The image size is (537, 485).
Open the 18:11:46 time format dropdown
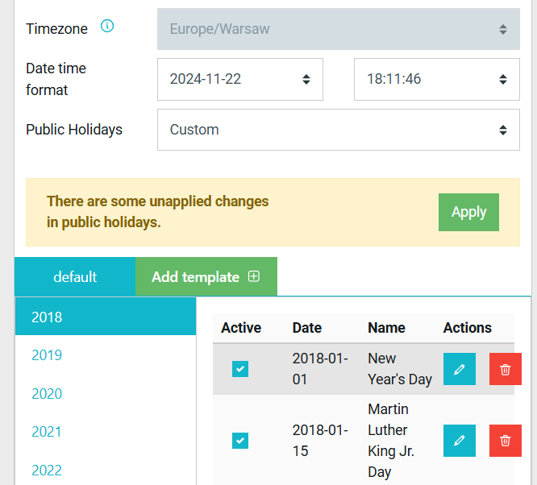(437, 80)
